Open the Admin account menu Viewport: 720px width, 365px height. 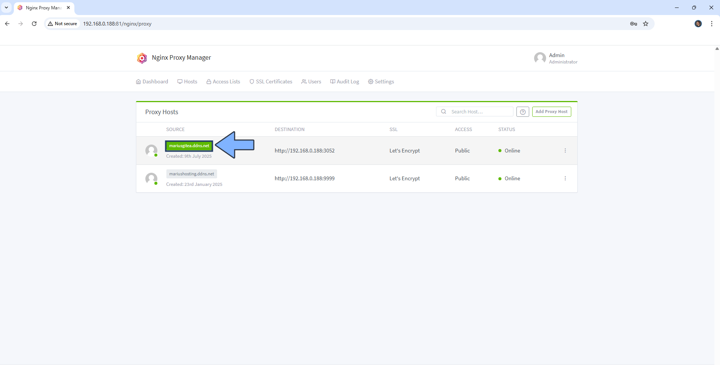point(556,58)
